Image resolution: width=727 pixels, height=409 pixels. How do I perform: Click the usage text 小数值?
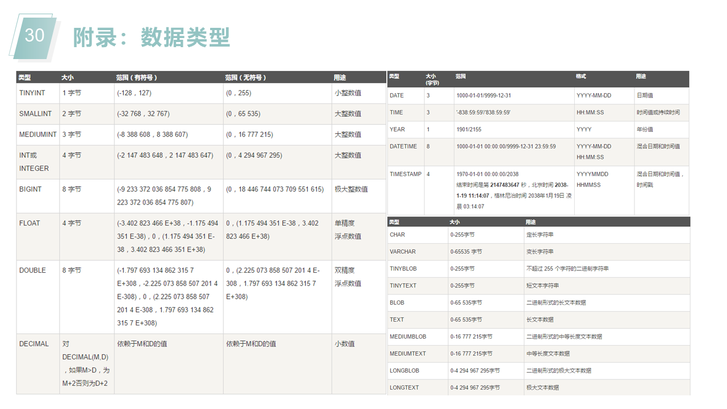coord(345,344)
